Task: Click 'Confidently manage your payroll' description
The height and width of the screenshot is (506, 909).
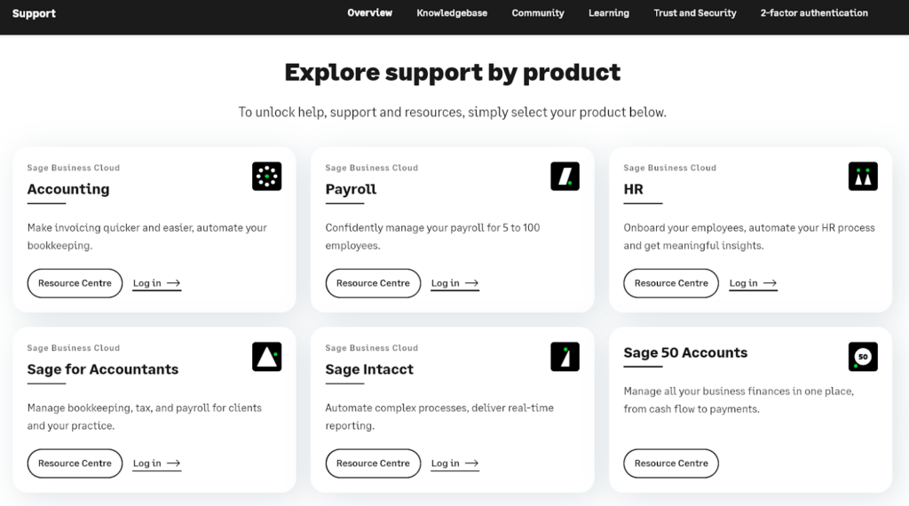Action: pos(432,236)
